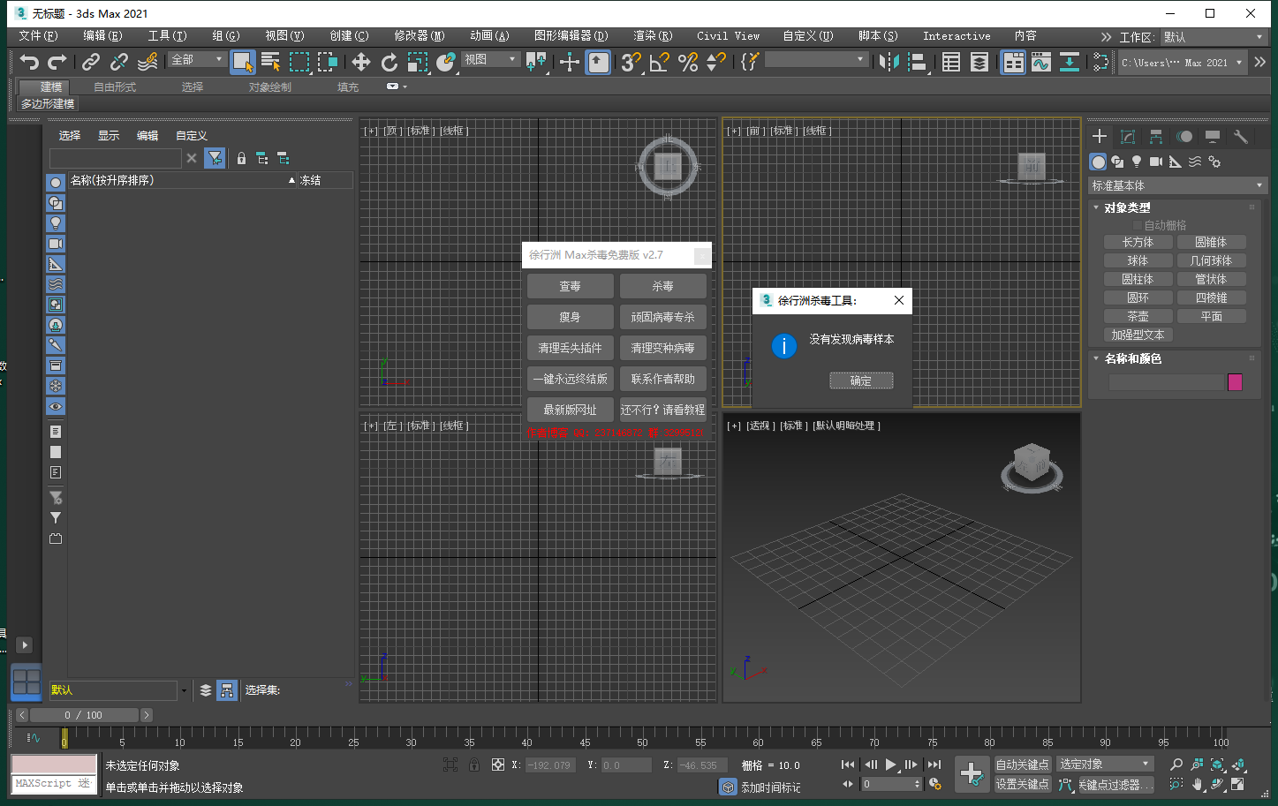Switch to the 自由形式 ribbon tab
Image resolution: width=1278 pixels, height=806 pixels.
(115, 87)
